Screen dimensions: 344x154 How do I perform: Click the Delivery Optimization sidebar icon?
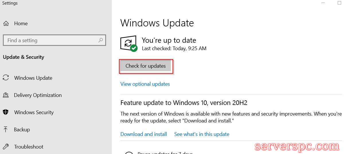6,95
